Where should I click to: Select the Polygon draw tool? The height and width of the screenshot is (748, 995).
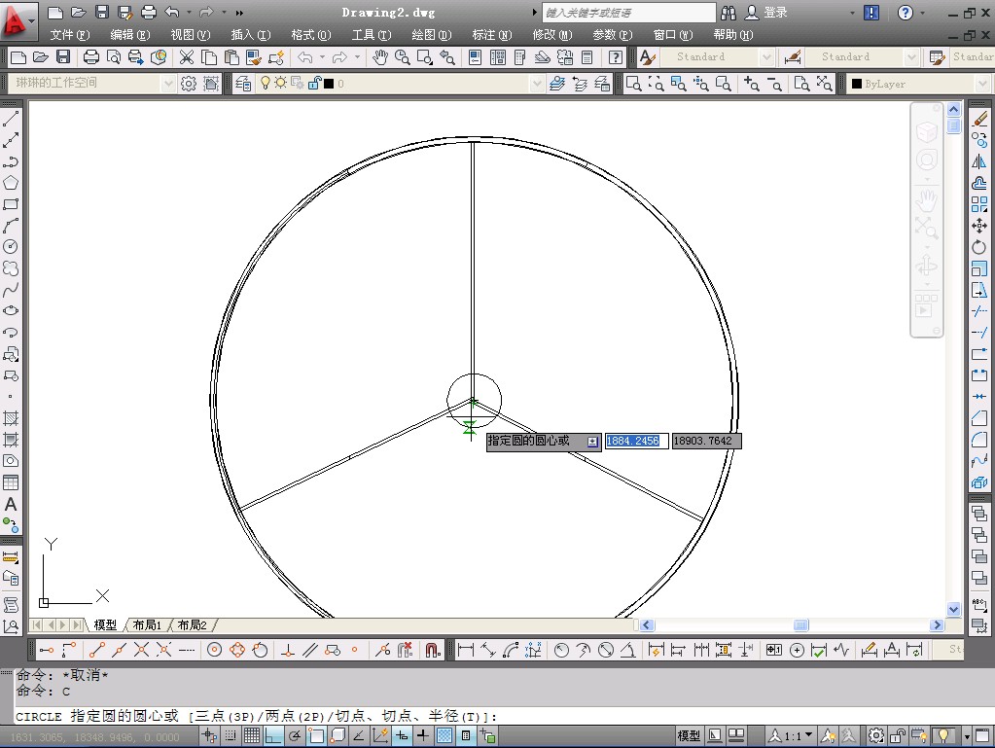[x=11, y=183]
